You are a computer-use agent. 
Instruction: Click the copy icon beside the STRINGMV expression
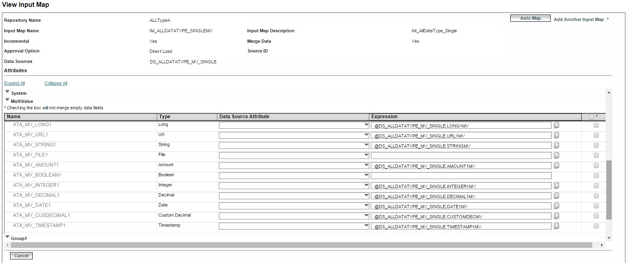(x=556, y=145)
